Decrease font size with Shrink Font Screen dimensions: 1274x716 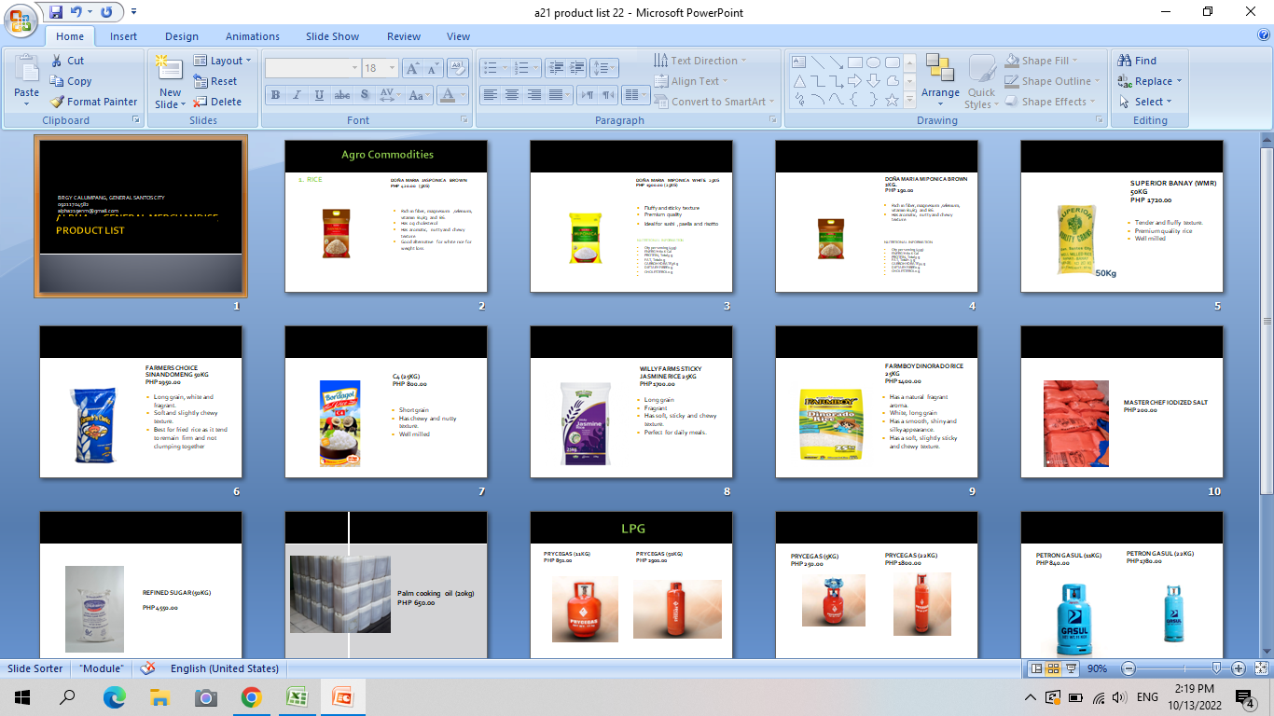[x=433, y=68]
